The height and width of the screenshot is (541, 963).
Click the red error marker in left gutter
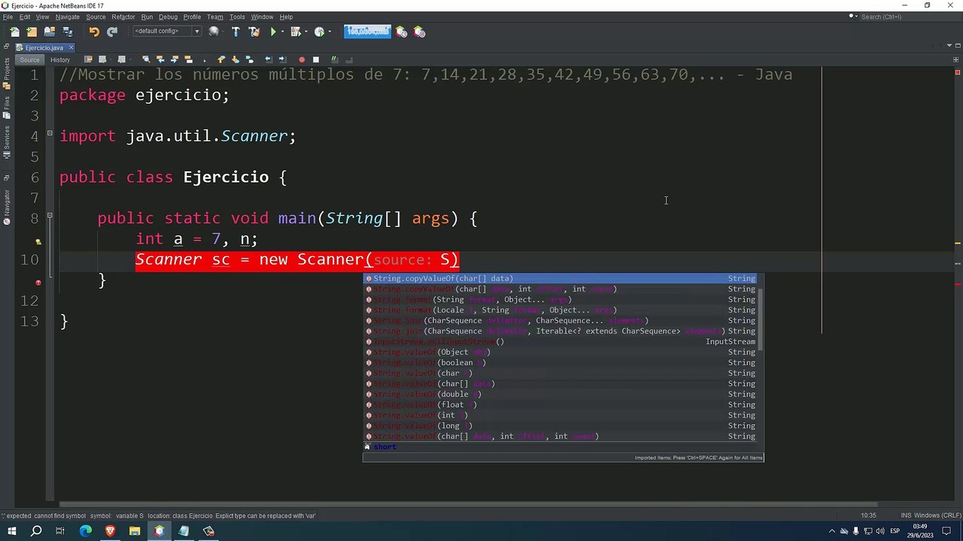(x=38, y=283)
